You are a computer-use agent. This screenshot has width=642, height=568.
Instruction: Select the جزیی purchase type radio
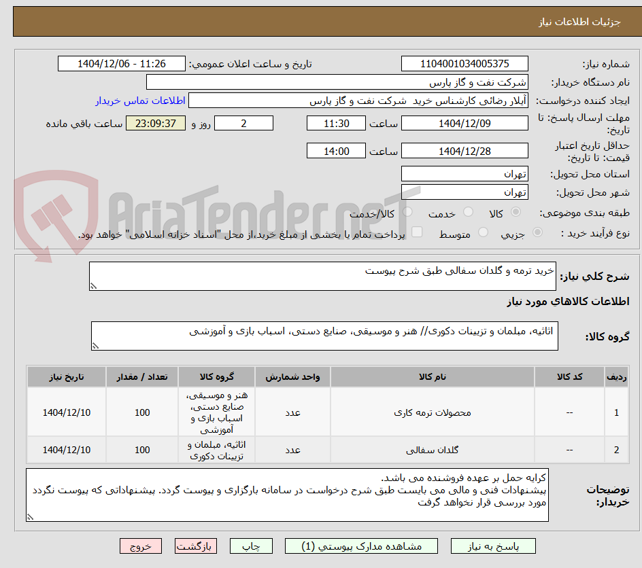pyautogui.click(x=537, y=232)
